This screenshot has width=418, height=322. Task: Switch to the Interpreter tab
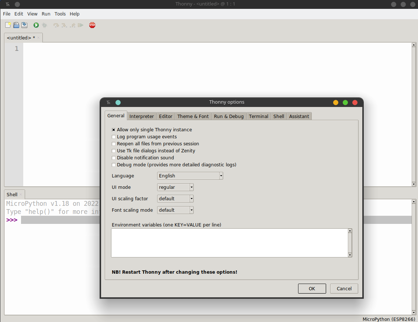pos(142,116)
